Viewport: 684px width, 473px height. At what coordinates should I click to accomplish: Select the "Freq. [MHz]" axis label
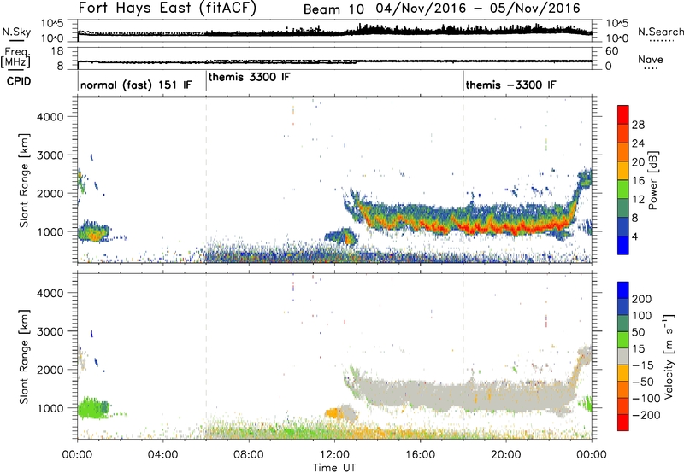tap(15, 57)
